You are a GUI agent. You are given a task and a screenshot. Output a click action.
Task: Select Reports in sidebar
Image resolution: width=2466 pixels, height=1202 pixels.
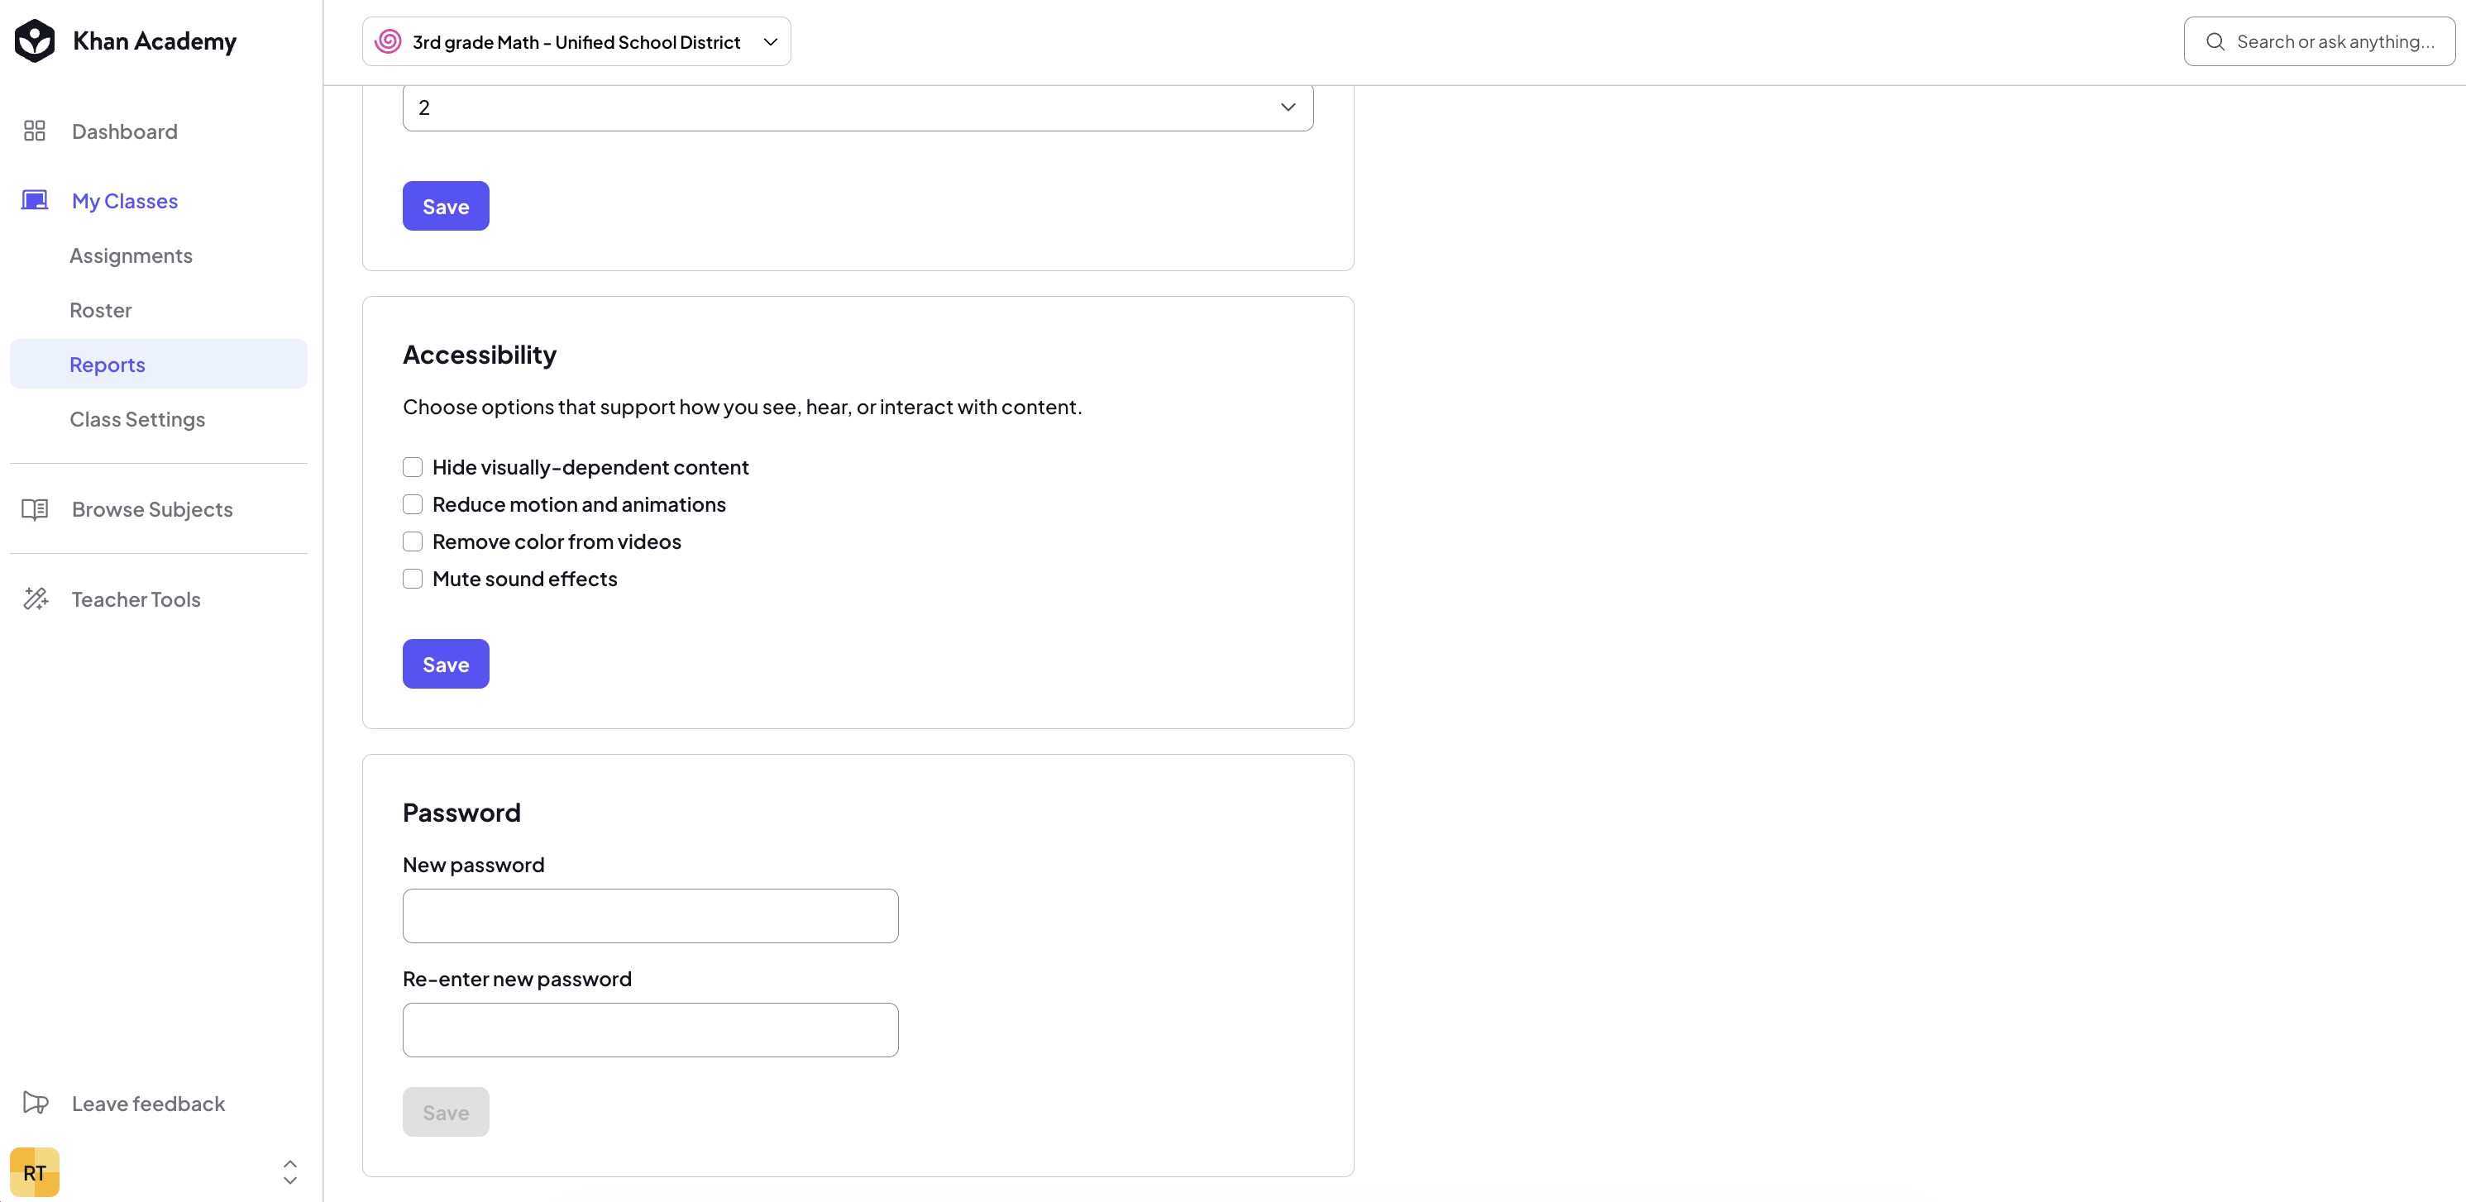[x=159, y=364]
